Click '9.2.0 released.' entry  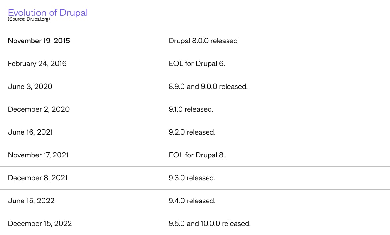[192, 132]
